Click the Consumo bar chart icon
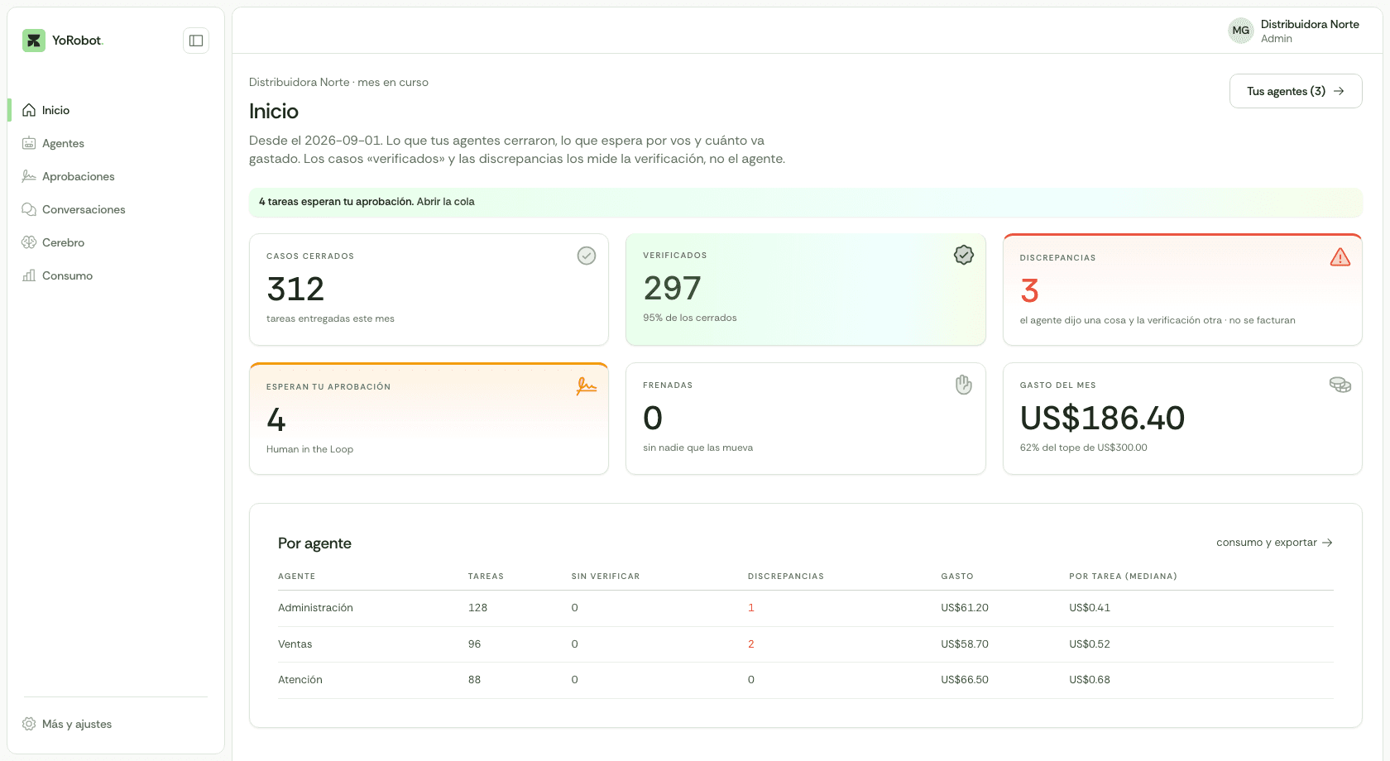The width and height of the screenshot is (1390, 761). (x=29, y=275)
